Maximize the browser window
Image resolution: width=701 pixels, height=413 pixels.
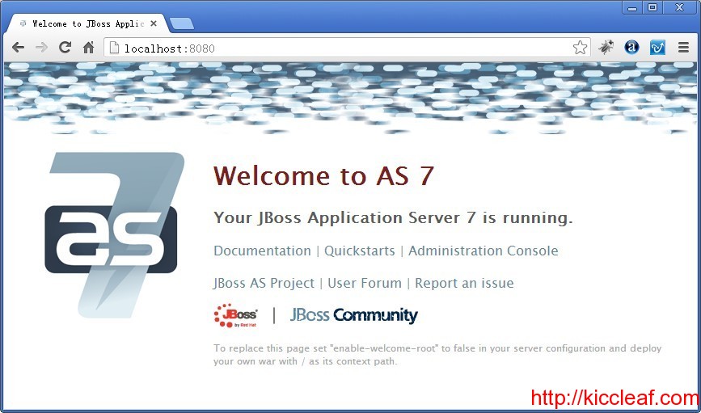652,7
